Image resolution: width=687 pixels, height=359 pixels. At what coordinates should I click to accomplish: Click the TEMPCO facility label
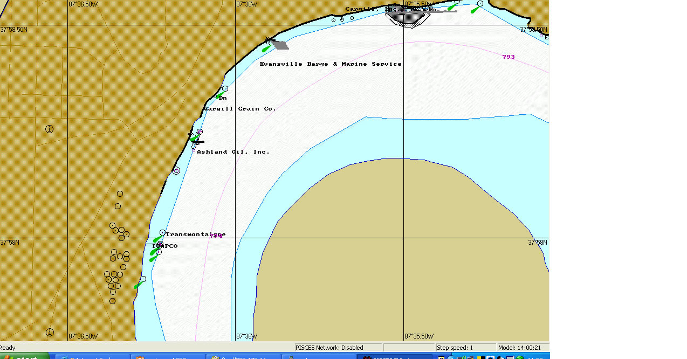[165, 246]
